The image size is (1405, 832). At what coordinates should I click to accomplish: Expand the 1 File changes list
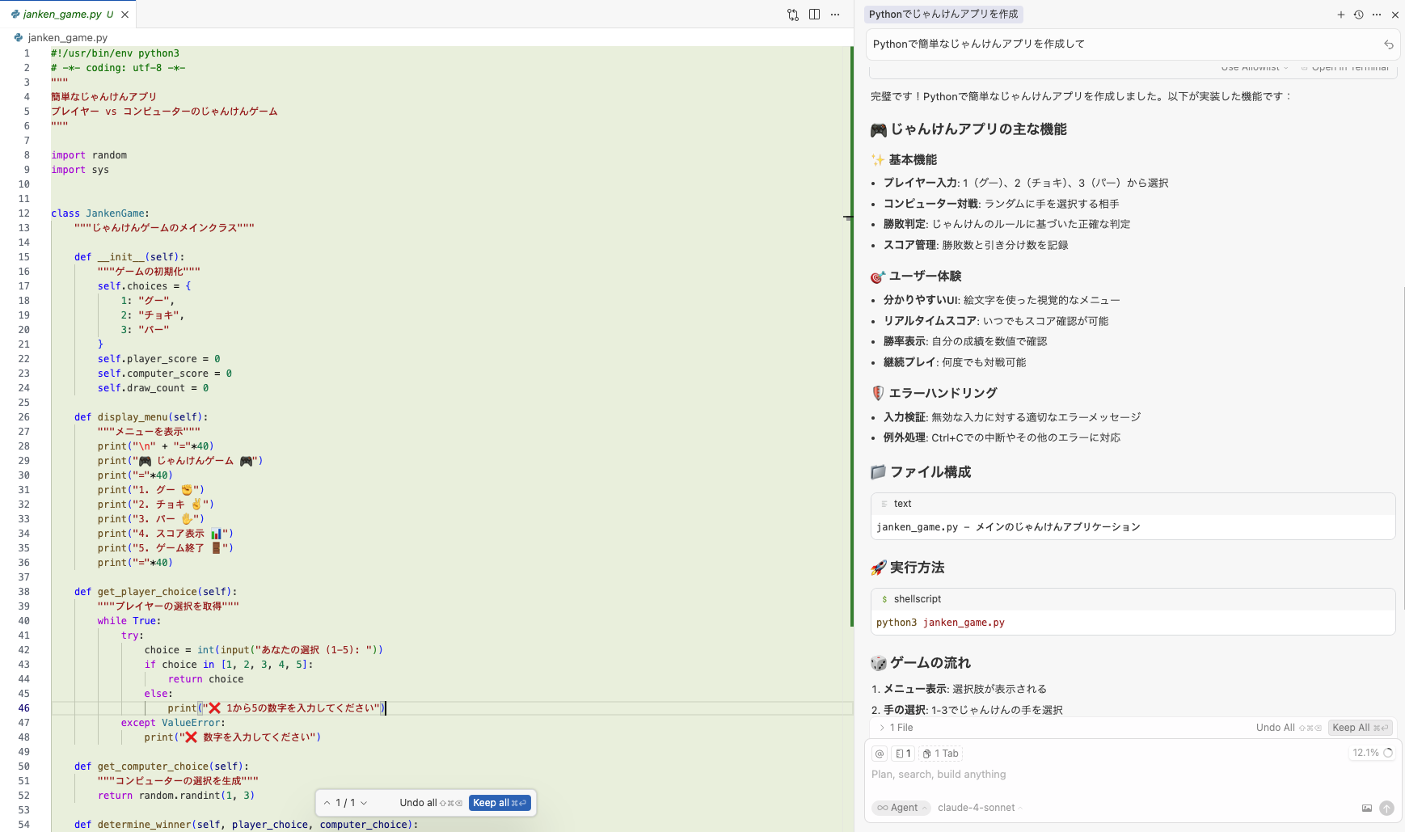(897, 727)
